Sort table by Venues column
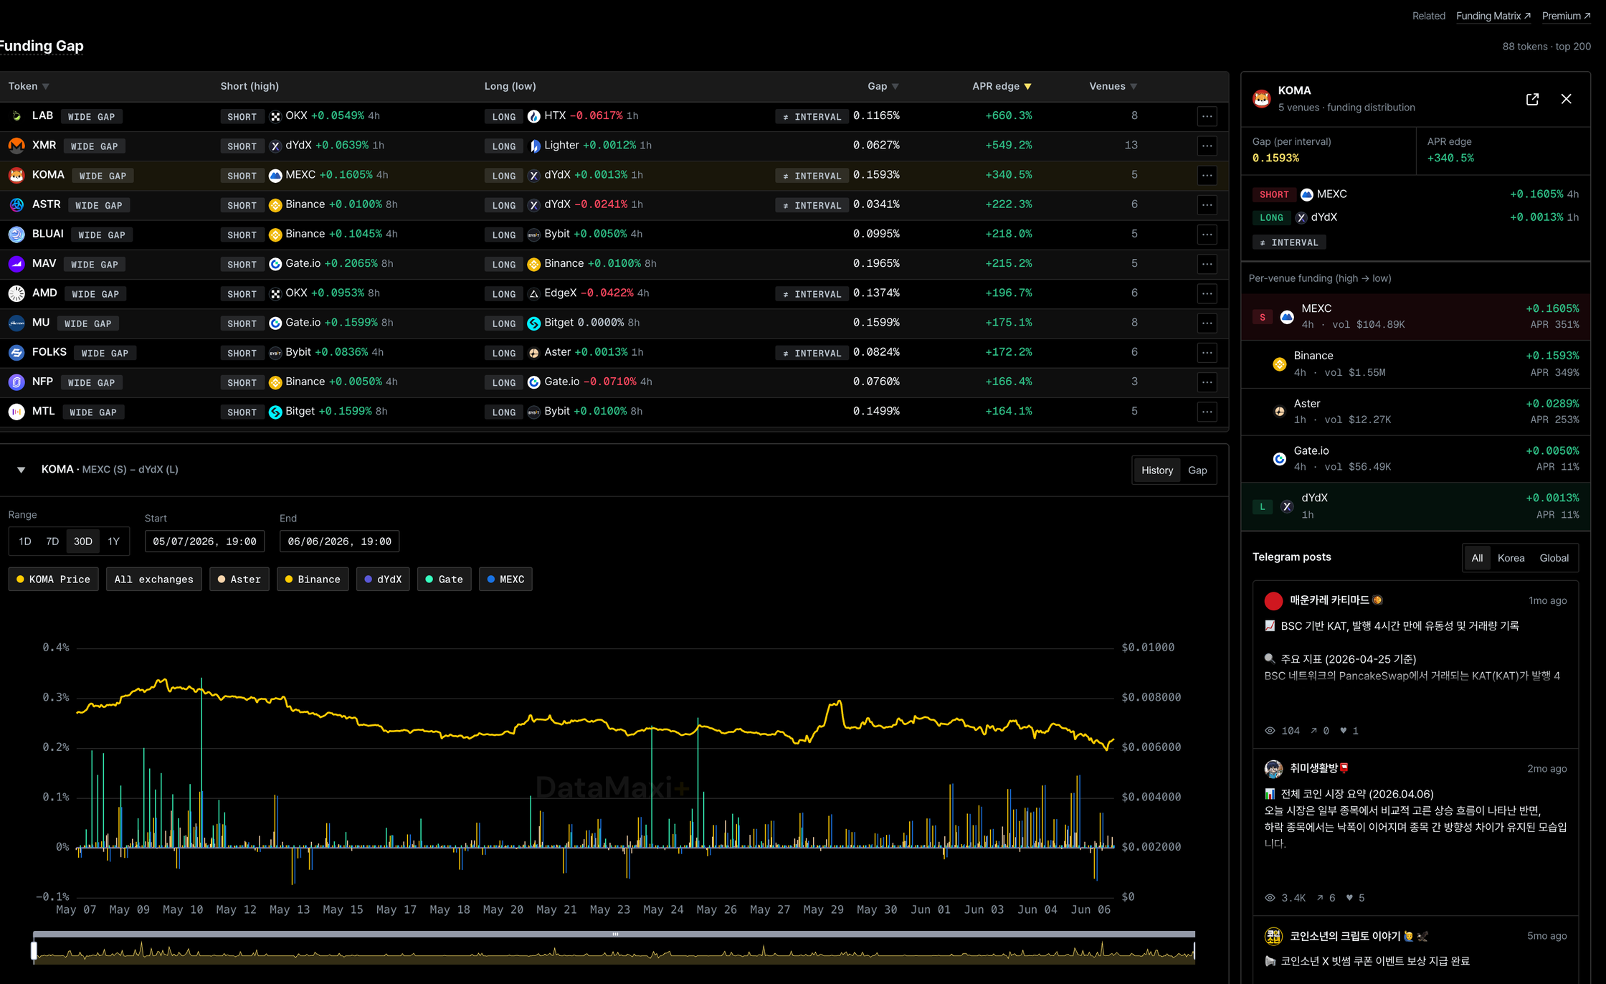This screenshot has width=1606, height=984. (x=1113, y=87)
